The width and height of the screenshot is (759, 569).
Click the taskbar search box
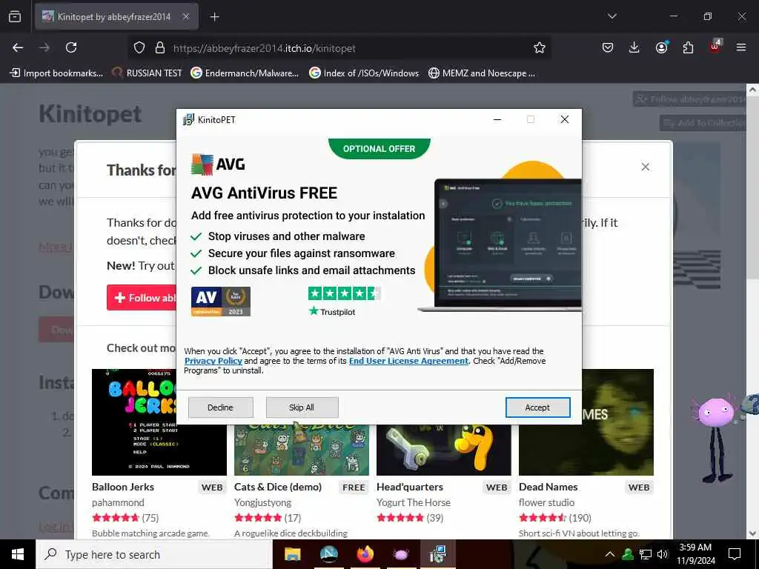pyautogui.click(x=154, y=554)
